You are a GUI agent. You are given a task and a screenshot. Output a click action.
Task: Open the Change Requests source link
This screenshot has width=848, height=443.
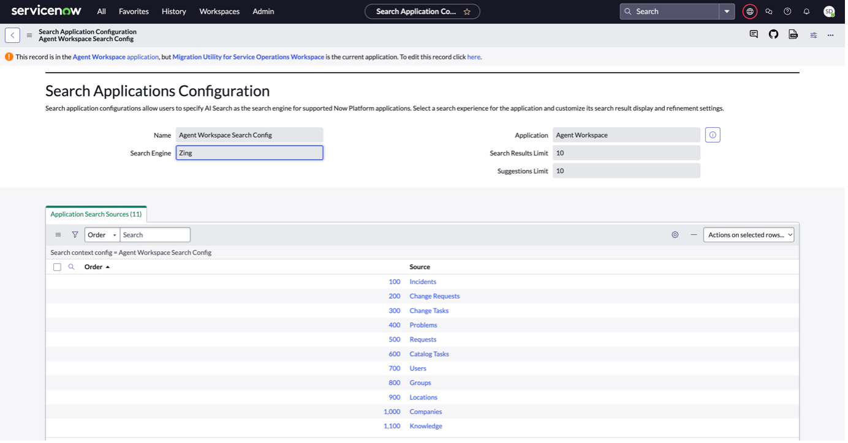click(x=436, y=297)
